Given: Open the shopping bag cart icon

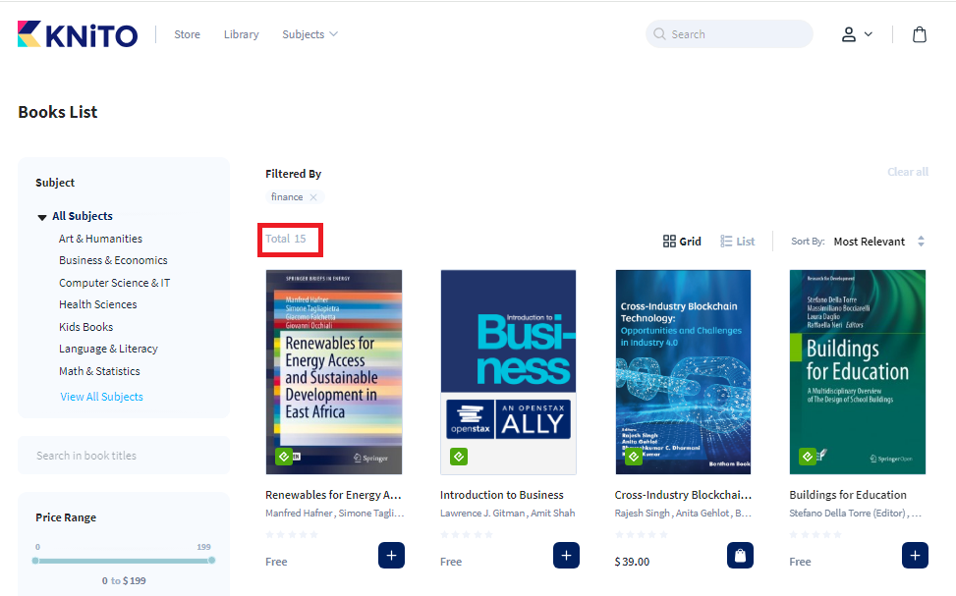Looking at the screenshot, I should (x=919, y=34).
